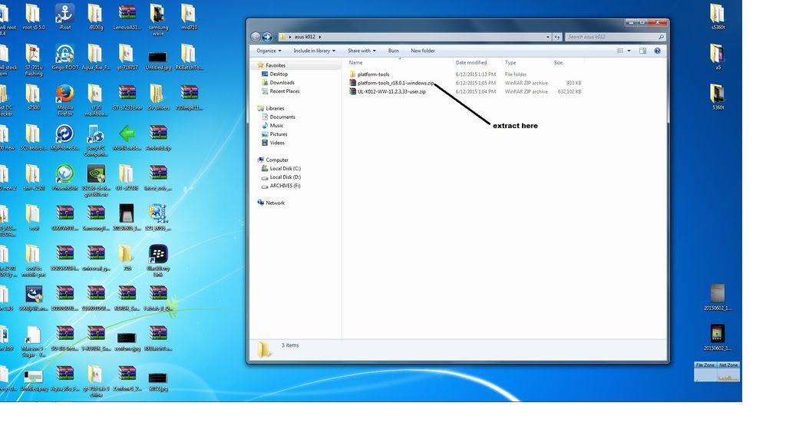Click the help question mark icon

coord(657,51)
